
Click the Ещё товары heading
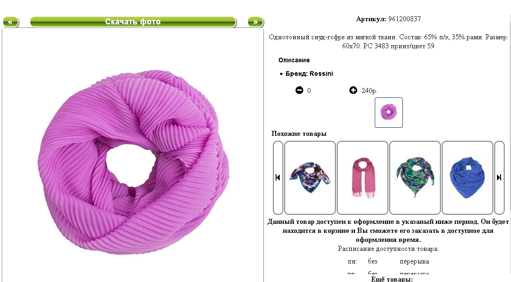tap(392, 279)
